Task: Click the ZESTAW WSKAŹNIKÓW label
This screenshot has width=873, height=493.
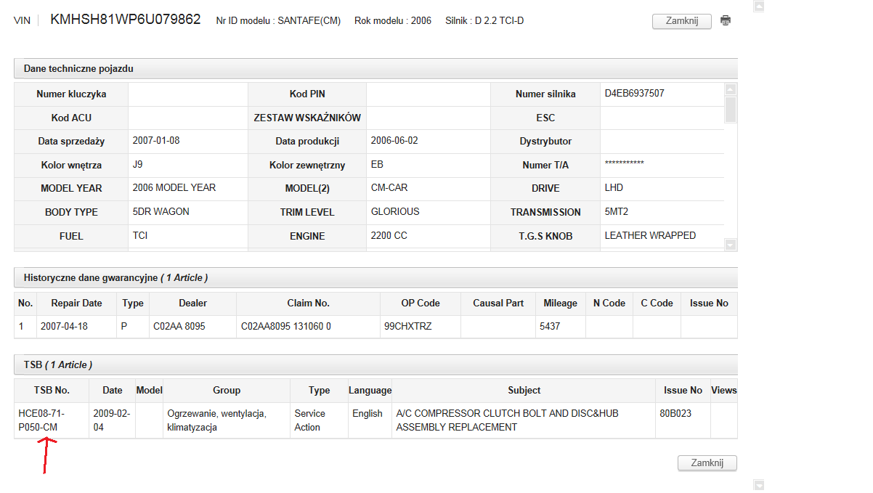Action: click(307, 118)
